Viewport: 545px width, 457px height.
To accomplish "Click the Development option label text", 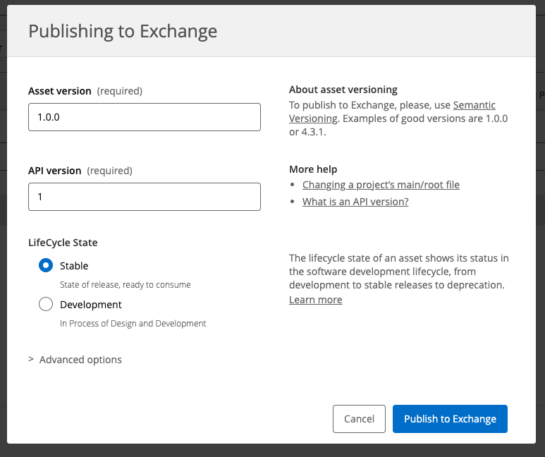I will coord(91,305).
